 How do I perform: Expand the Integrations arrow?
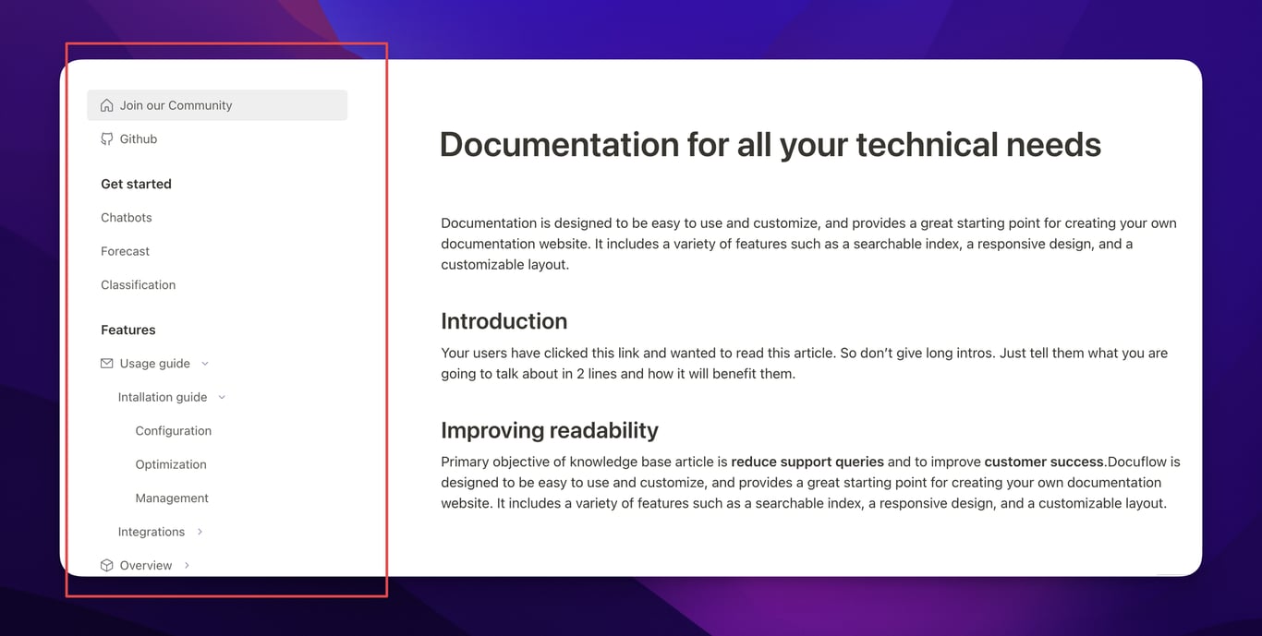click(x=200, y=533)
